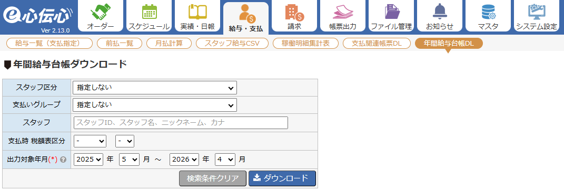Go to 前払一覧 submenu
Viewport: 564px width, 191px height.
120,44
